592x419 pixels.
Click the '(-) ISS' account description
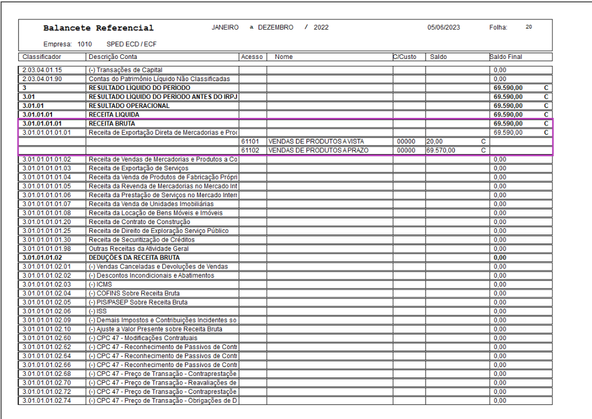click(97, 311)
